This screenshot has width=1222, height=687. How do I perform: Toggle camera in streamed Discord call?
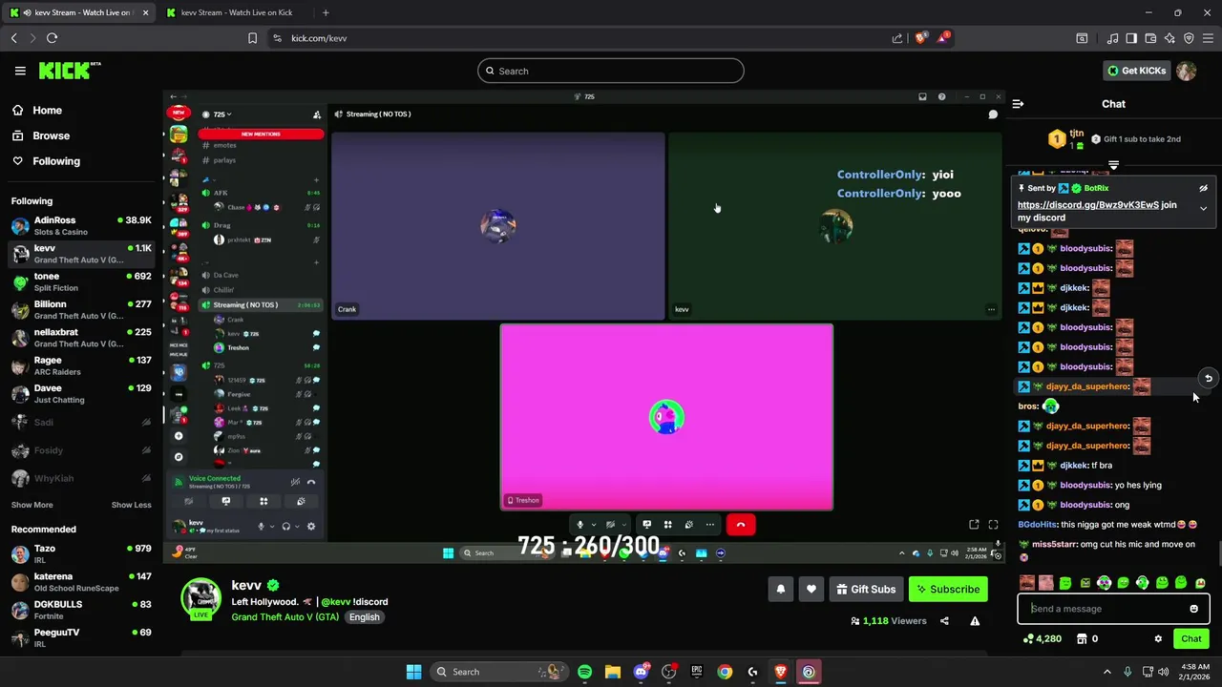pyautogui.click(x=610, y=525)
